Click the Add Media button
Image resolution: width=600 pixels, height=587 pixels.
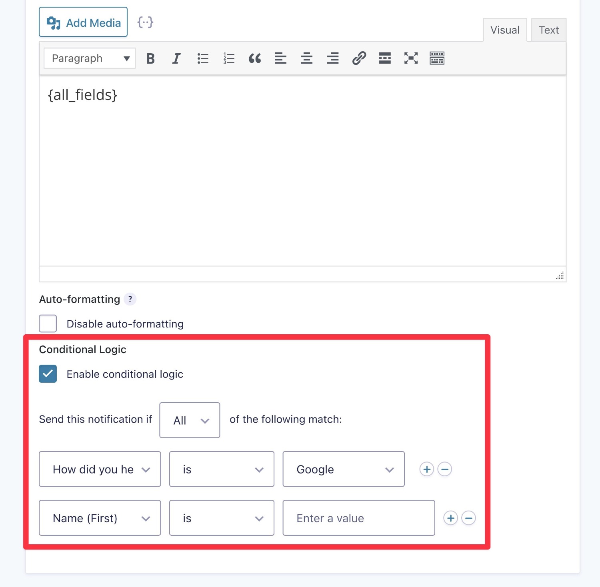click(83, 22)
